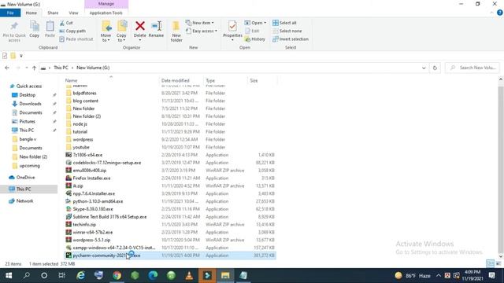Expand the address bar history dropdown
The height and width of the screenshot is (283, 504).
click(424, 68)
